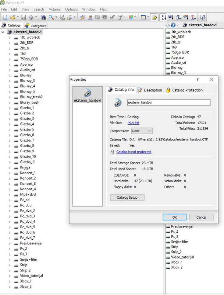Switch to the Catalog Protection tab
224x295 pixels.
coord(184,90)
